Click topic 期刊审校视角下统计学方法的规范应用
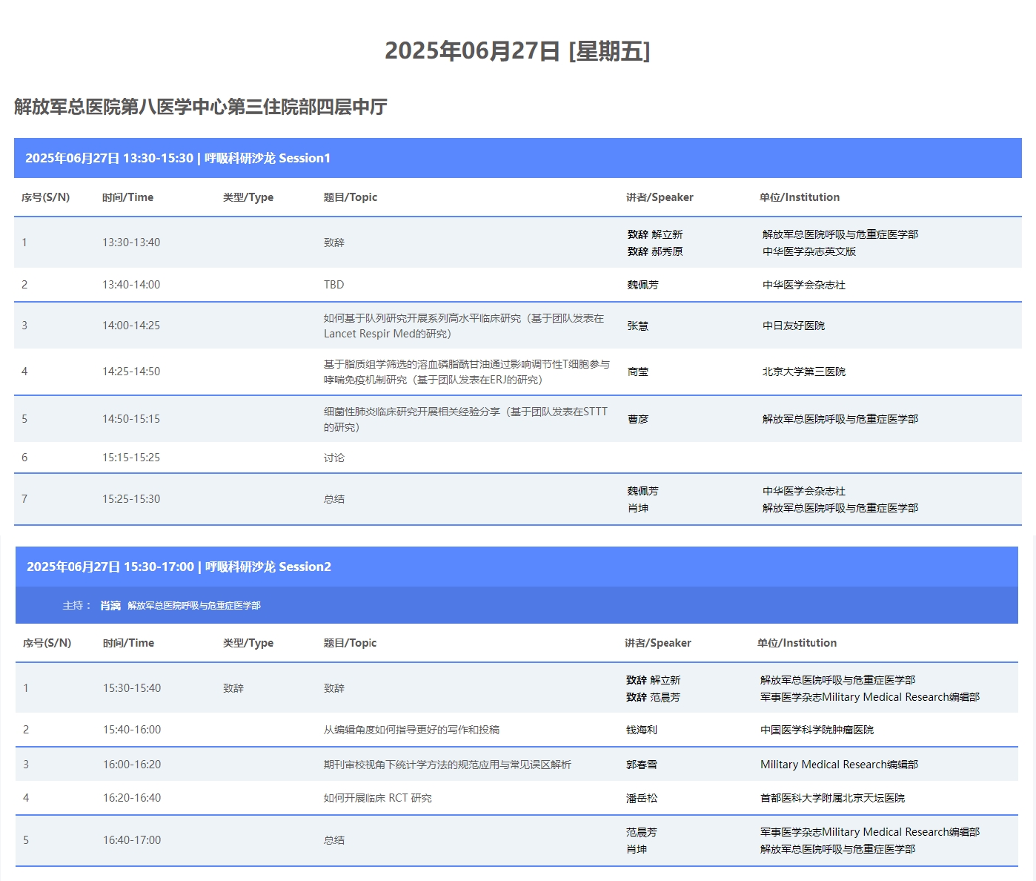This screenshot has height=881, width=1036. click(x=448, y=765)
